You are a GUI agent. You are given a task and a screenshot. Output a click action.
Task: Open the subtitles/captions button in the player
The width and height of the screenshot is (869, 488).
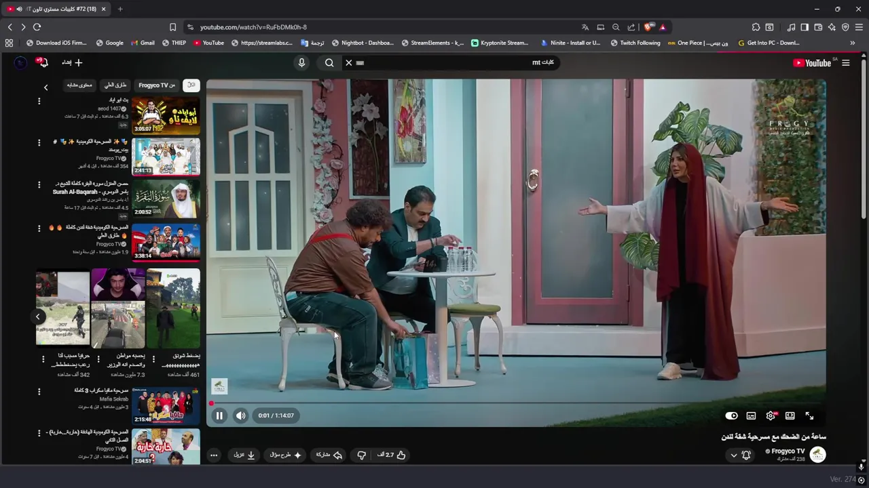point(751,416)
